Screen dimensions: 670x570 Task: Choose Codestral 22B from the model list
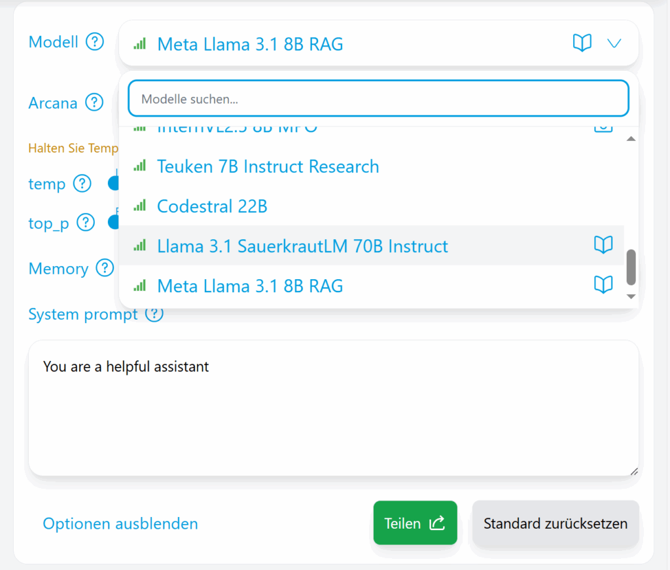pyautogui.click(x=372, y=206)
